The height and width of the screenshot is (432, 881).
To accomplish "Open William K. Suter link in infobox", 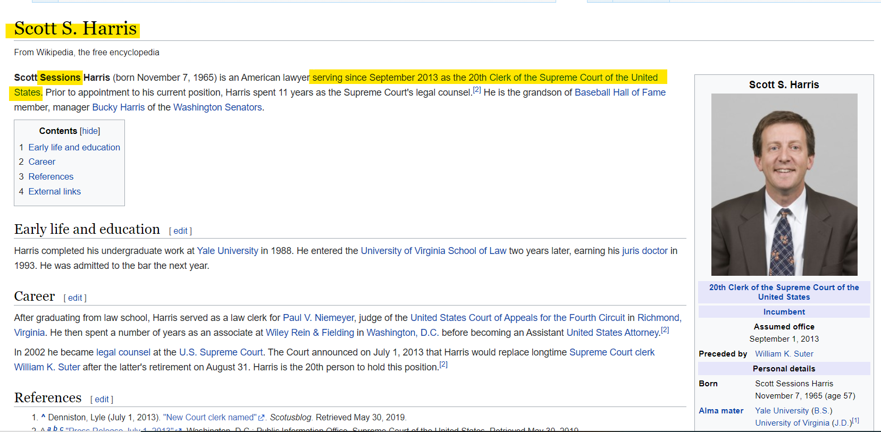I will pos(784,354).
